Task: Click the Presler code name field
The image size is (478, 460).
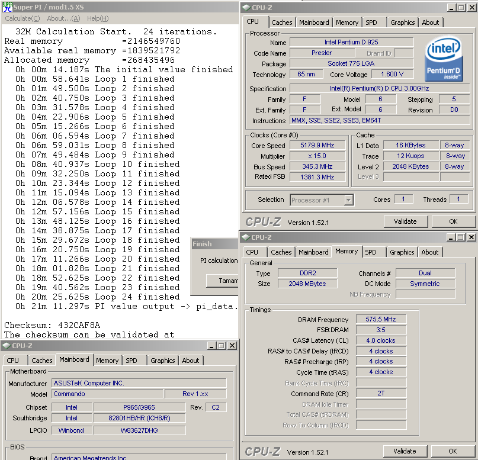Action: point(322,53)
